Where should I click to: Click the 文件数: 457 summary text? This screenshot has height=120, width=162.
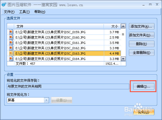(25, 64)
